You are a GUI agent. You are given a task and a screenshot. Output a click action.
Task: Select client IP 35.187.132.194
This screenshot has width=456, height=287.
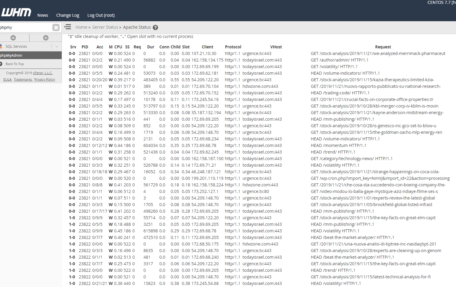point(206,113)
